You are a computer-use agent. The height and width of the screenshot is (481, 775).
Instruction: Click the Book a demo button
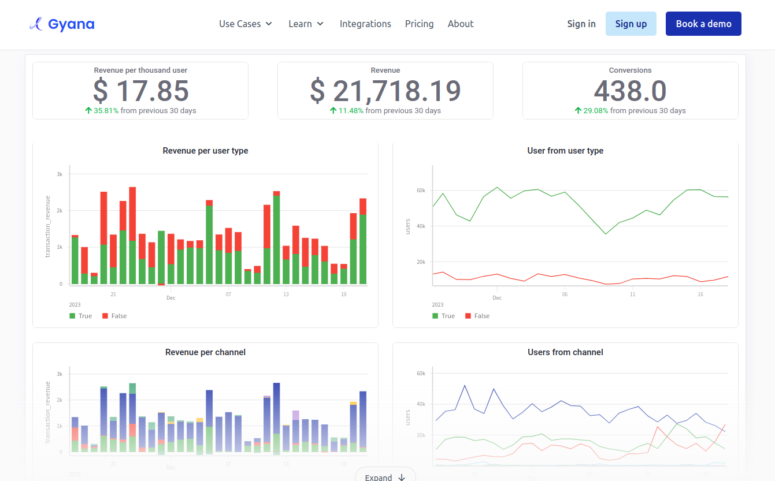tap(703, 24)
